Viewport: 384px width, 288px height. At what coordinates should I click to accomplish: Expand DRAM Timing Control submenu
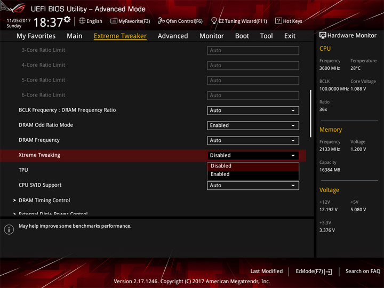point(44,201)
